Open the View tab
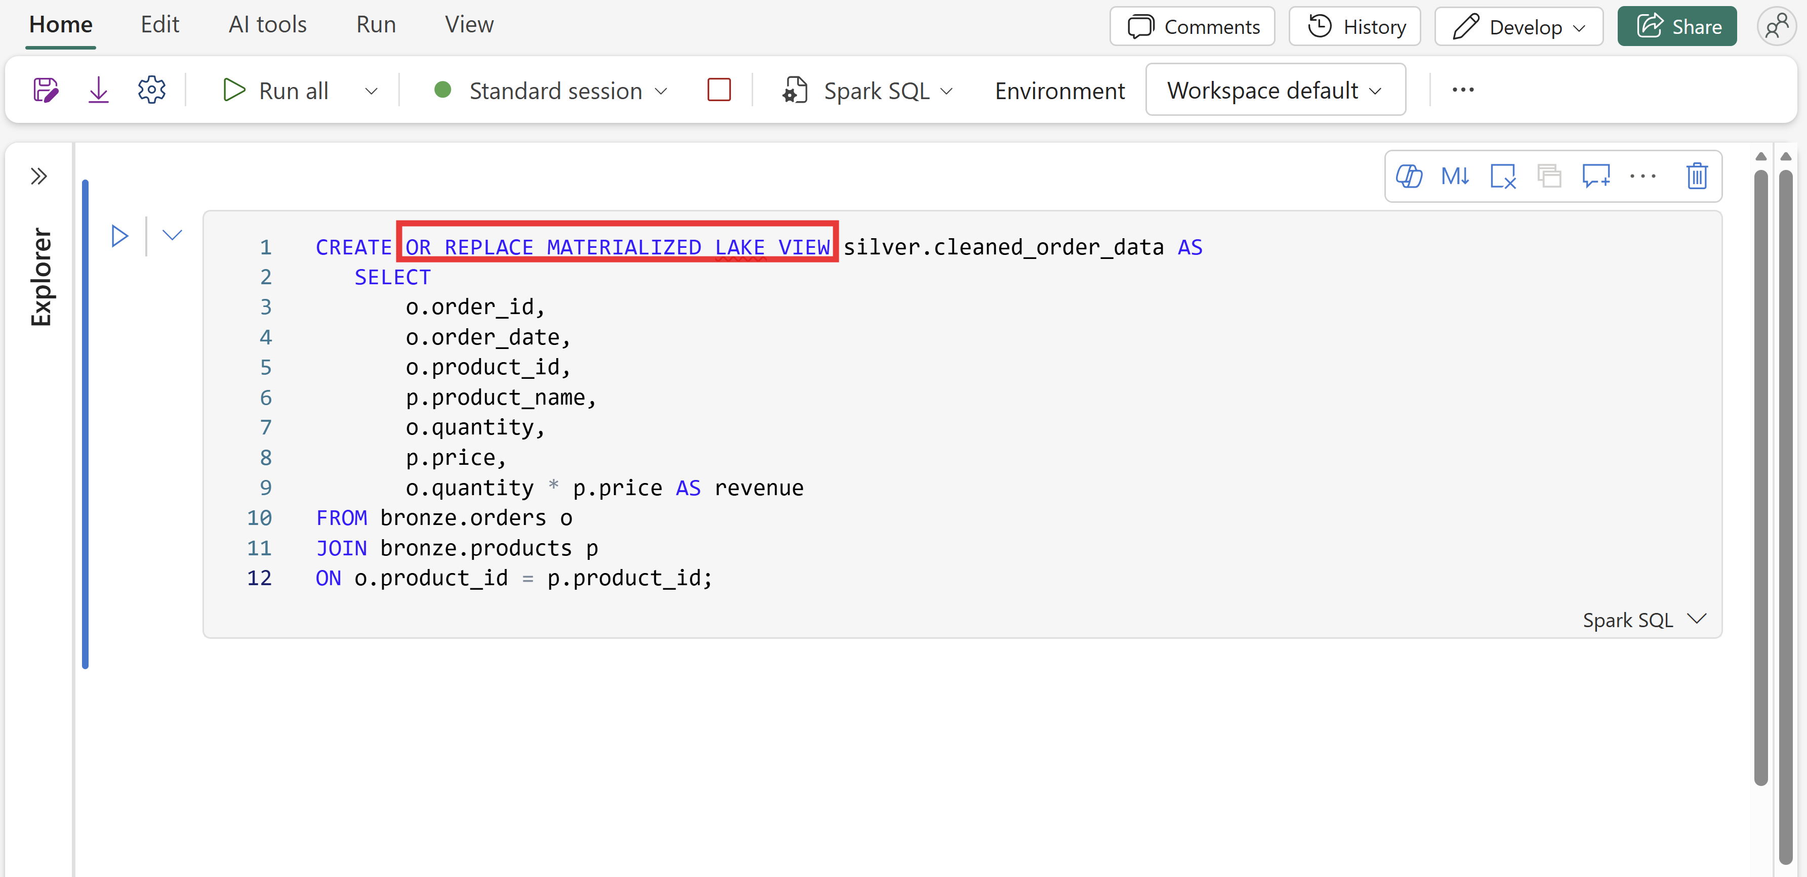The width and height of the screenshot is (1807, 877). (469, 25)
